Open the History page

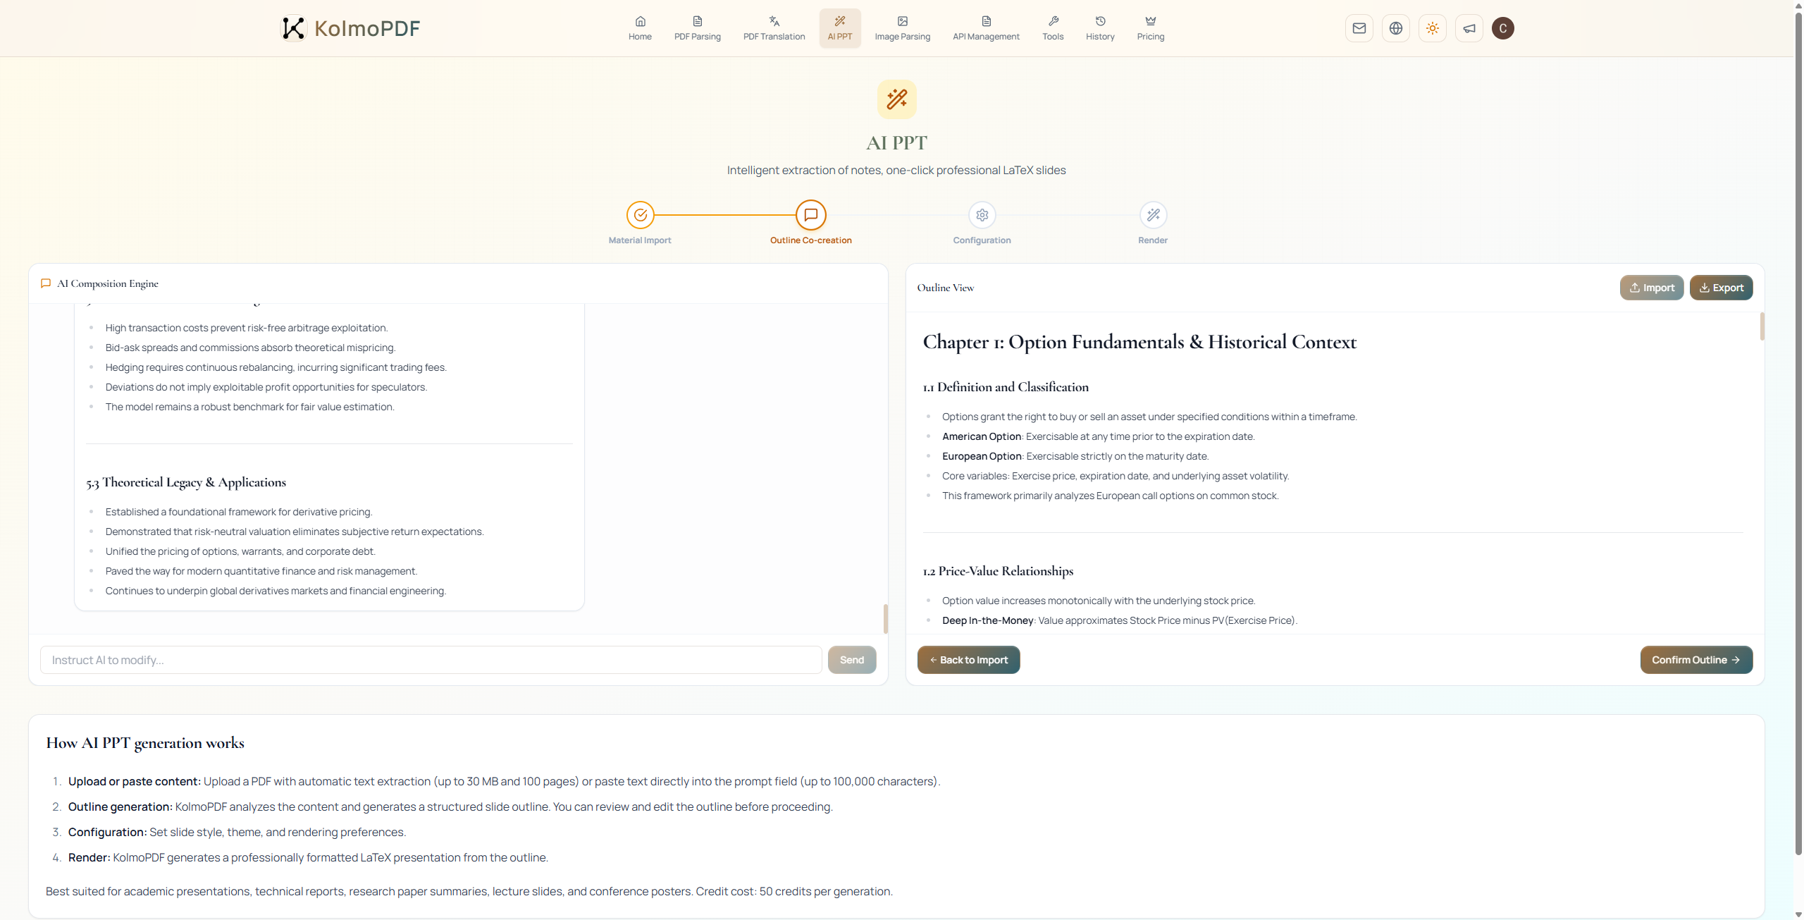1099,28
